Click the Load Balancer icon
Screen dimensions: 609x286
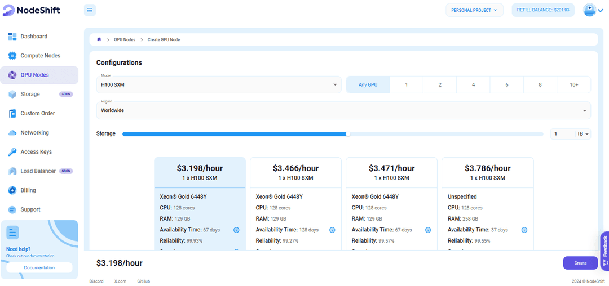tap(12, 171)
